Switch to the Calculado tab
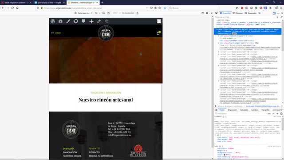 (244, 110)
